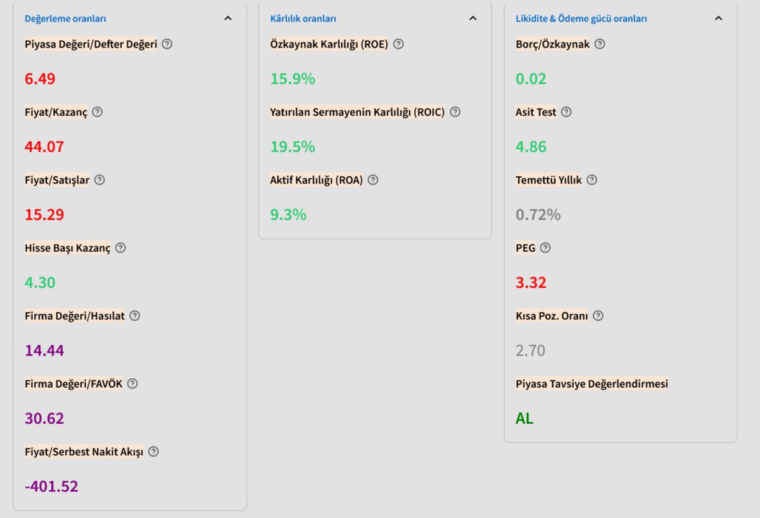Select the ROE value 15.9%
The height and width of the screenshot is (518, 760).
pos(293,79)
